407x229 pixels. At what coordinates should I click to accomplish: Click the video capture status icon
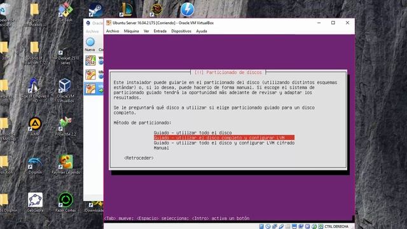pos(301,226)
